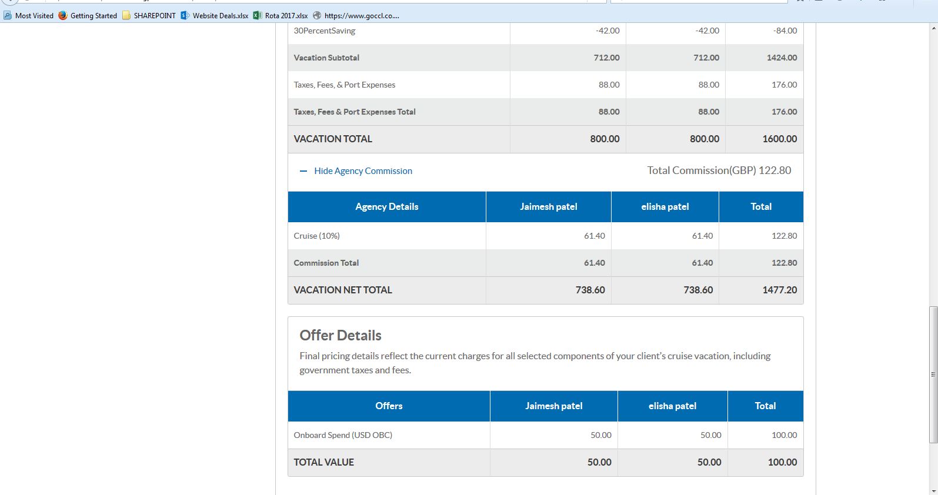Click the Total Commission(GBP) 122.80 text
938x495 pixels.
coord(719,170)
